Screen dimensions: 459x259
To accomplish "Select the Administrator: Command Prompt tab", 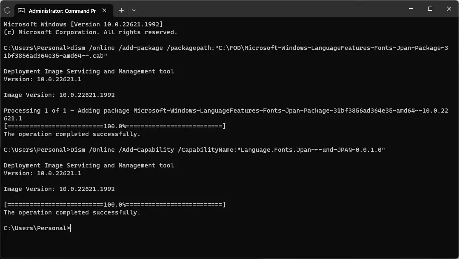I will [64, 11].
